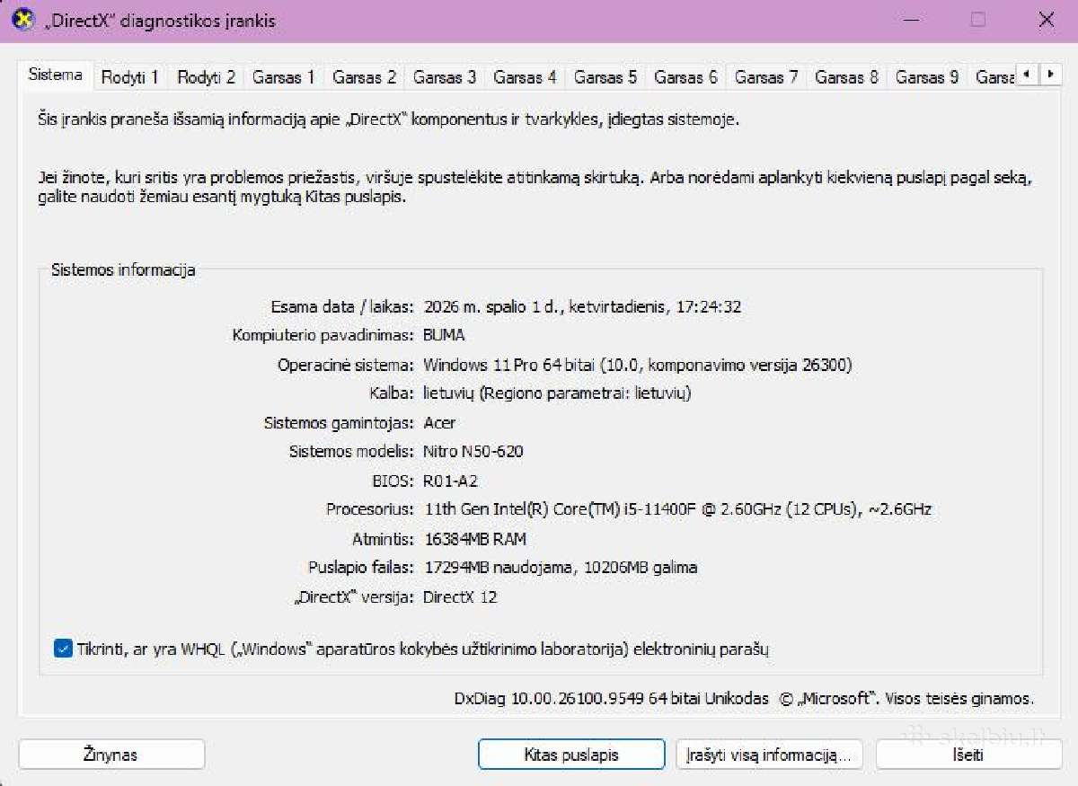Click the "DxDiag 10.00.26100.9549" version text
This screenshot has height=786, width=1078.
tap(549, 698)
